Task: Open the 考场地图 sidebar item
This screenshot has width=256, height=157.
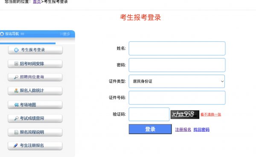Action: coord(35,105)
